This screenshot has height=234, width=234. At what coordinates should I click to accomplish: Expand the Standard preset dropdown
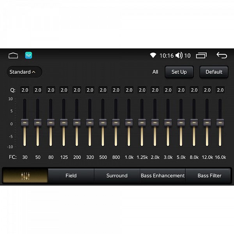[24, 72]
